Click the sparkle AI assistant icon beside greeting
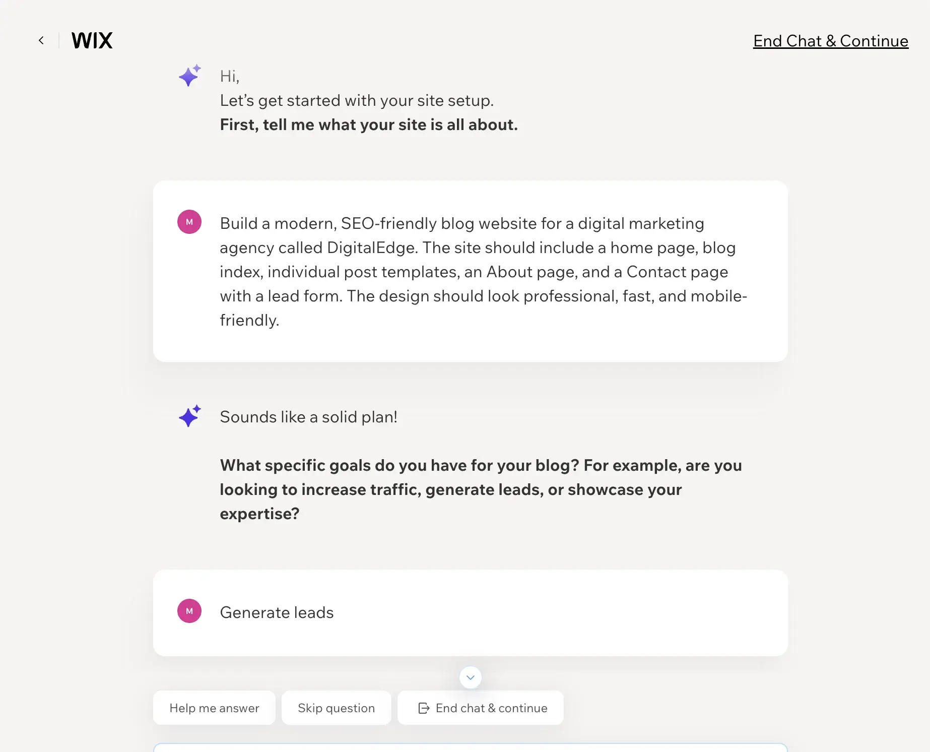The height and width of the screenshot is (752, 930). (x=189, y=75)
